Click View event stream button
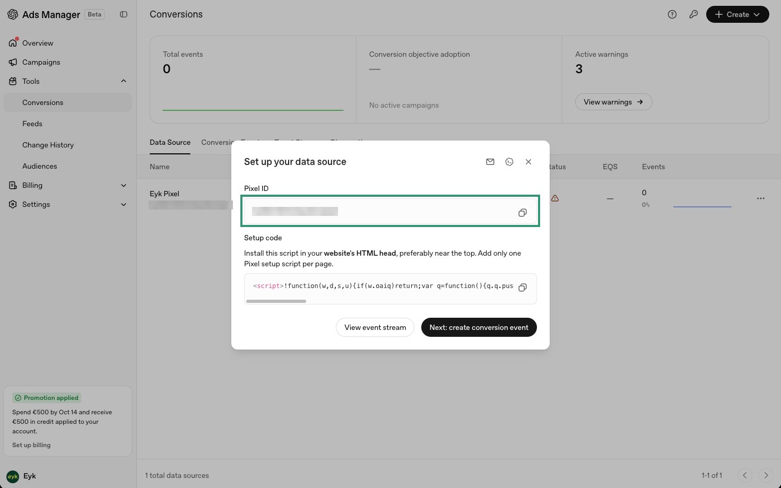The height and width of the screenshot is (488, 781). pyautogui.click(x=375, y=327)
